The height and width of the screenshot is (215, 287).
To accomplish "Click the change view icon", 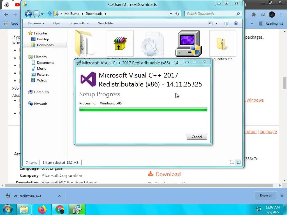I will [211, 23].
